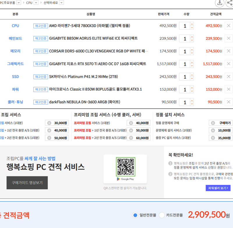
Task: Add 40,000원 프리미엄 조립 서비스
Action: tap(139, 123)
